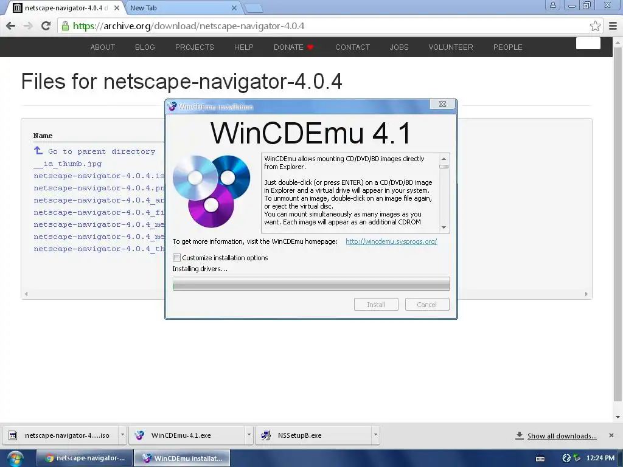Close the netscape-navigator tab
This screenshot has height=467, width=623.
tap(116, 8)
